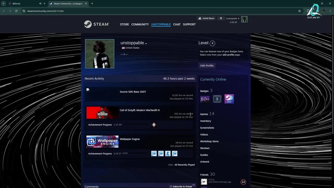Open the Reviews link

[205, 148]
